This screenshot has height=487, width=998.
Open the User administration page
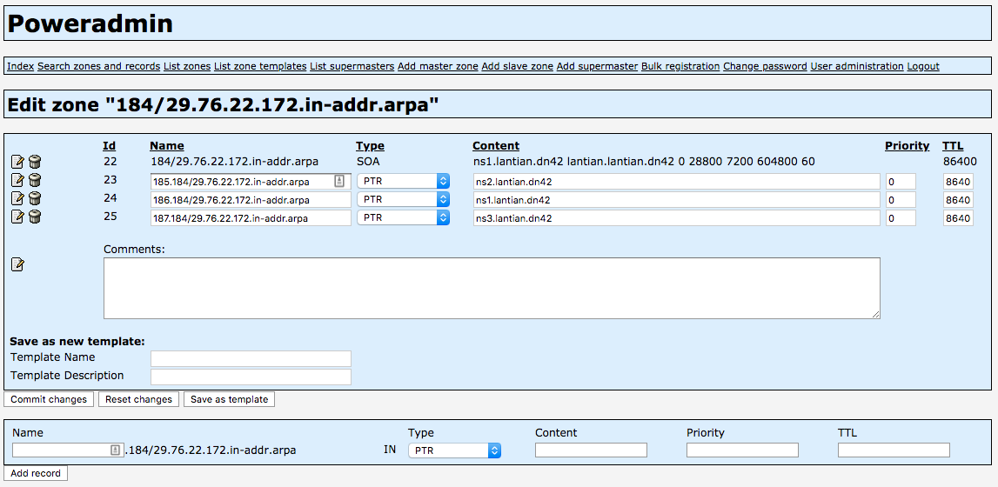pos(857,66)
